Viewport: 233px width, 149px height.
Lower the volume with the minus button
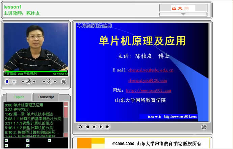tap(44, 82)
